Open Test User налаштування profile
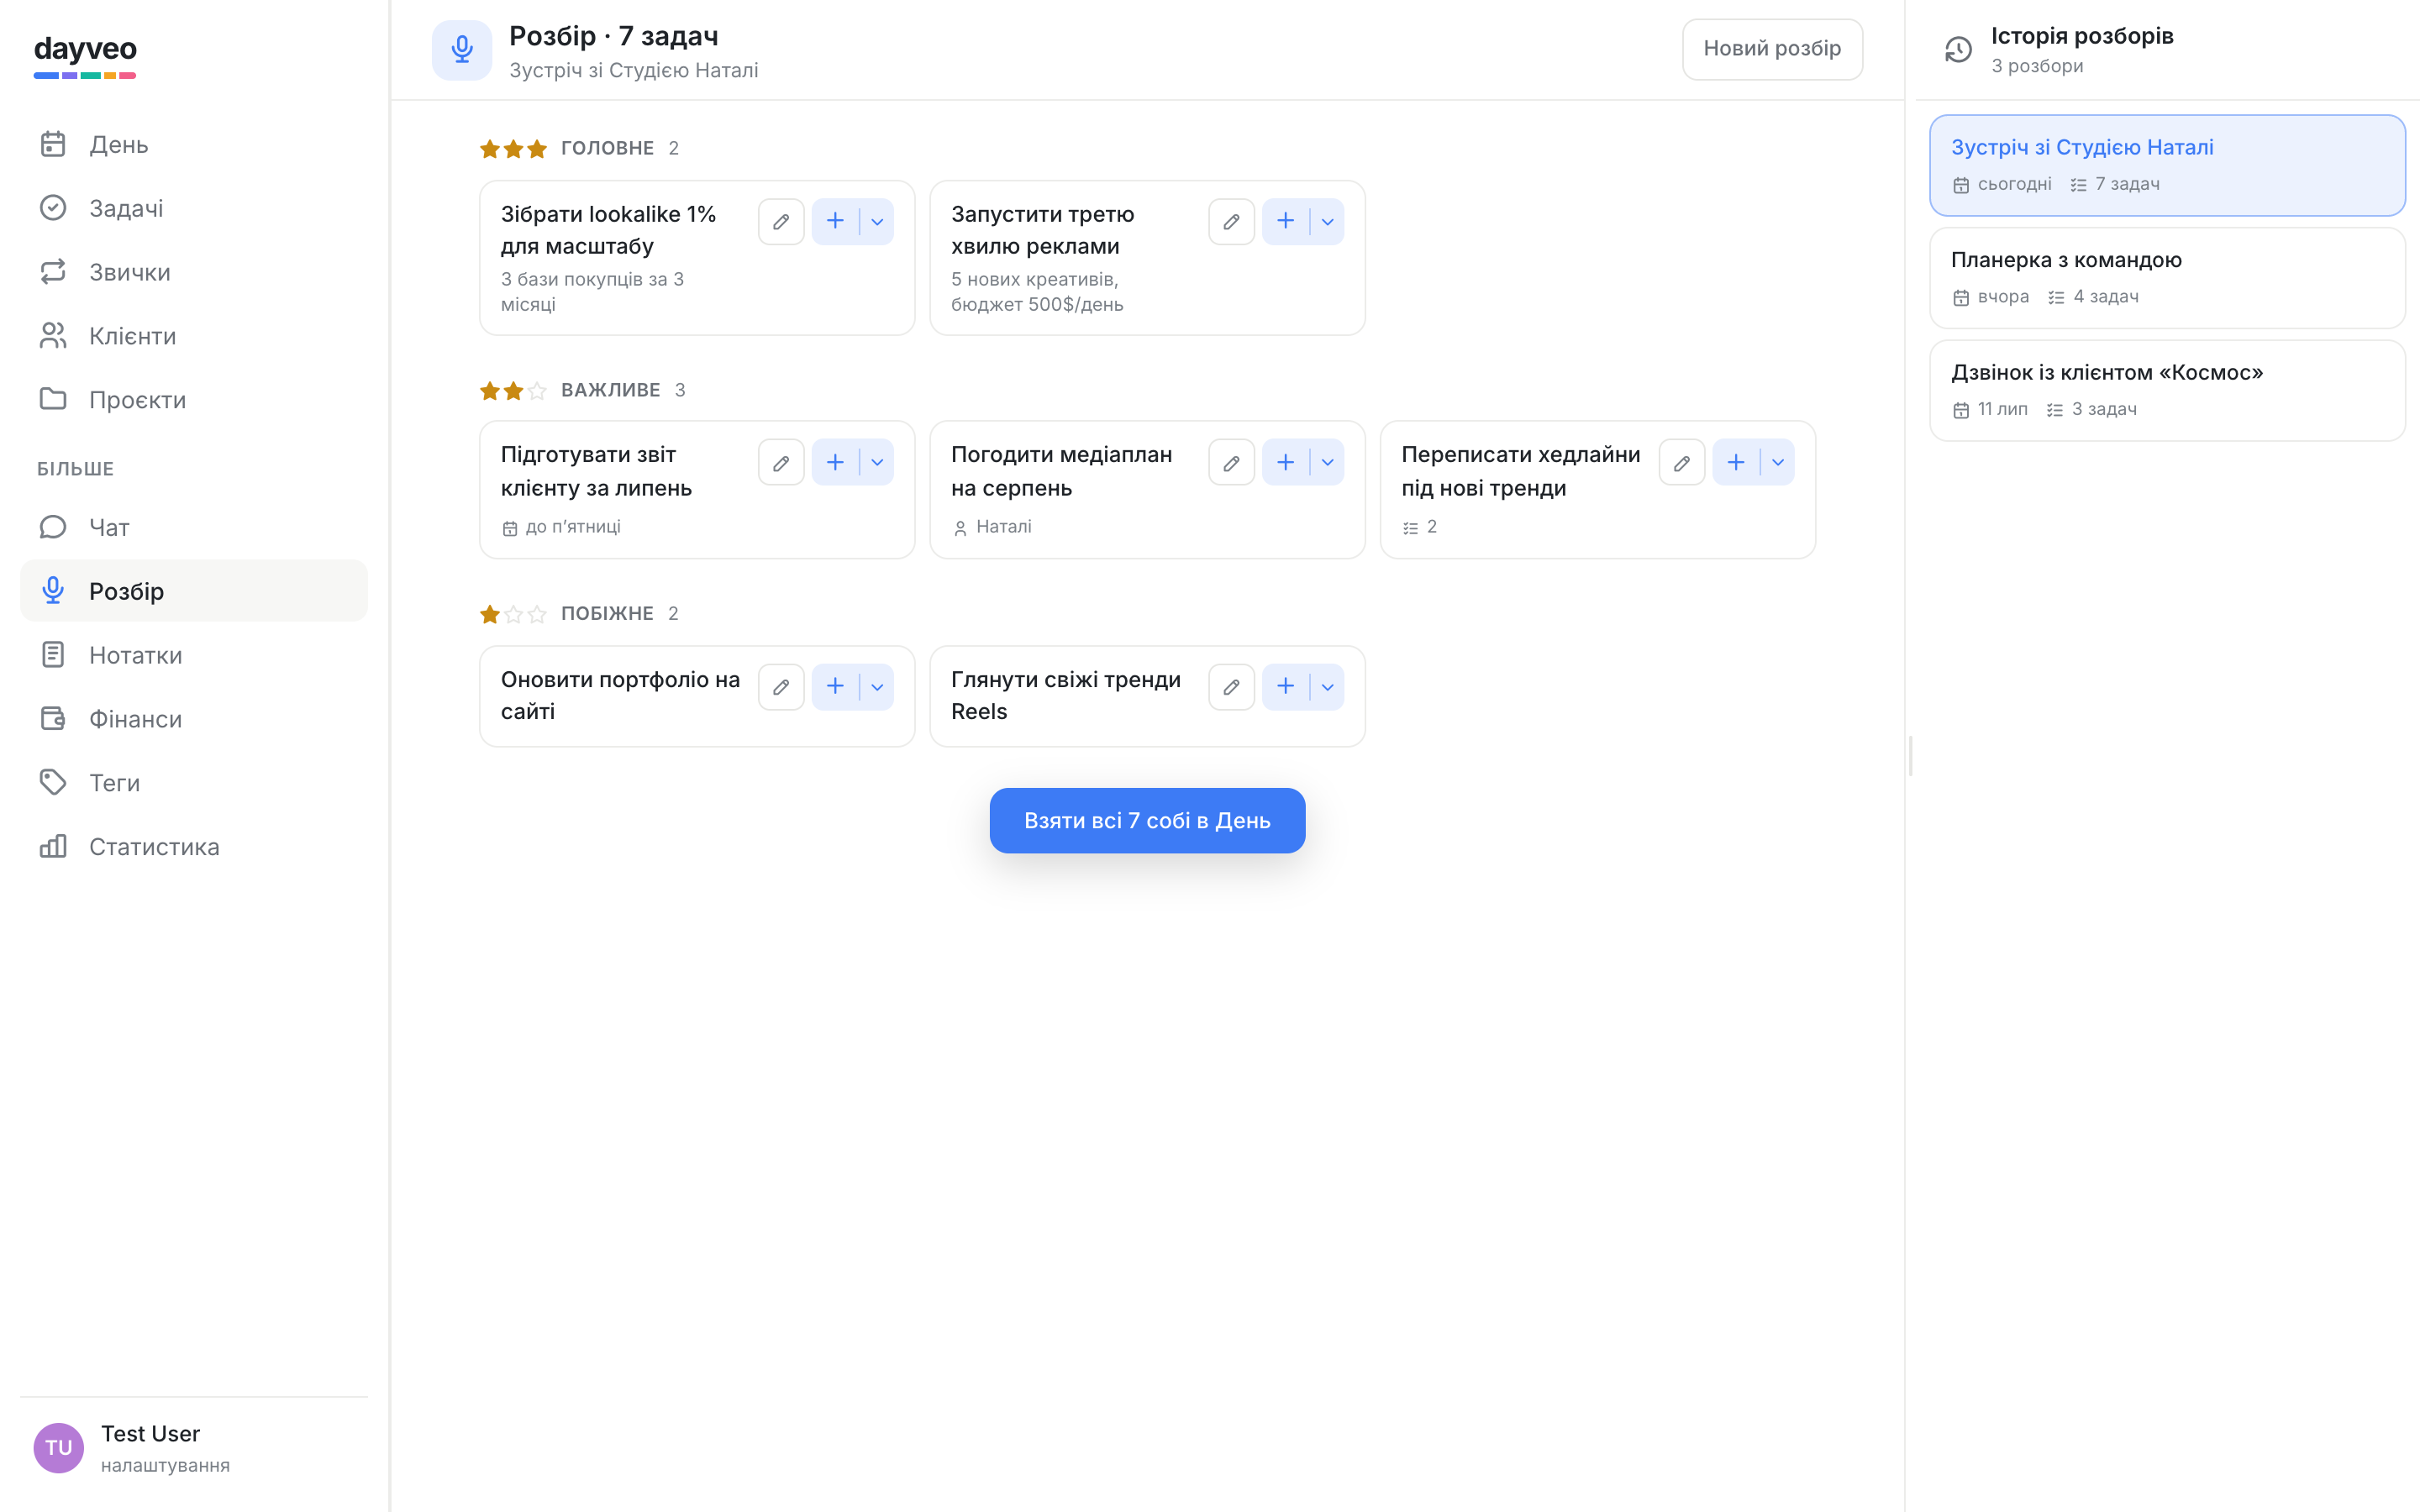 click(194, 1448)
